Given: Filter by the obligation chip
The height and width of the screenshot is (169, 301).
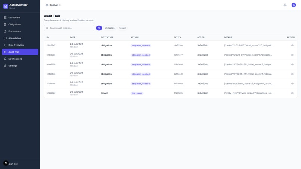Looking at the screenshot, I should click(x=110, y=28).
